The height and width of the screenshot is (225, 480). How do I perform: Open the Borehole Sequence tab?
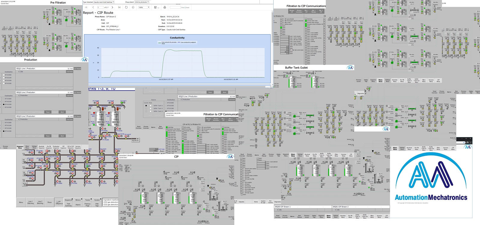pyautogui.click(x=42, y=147)
